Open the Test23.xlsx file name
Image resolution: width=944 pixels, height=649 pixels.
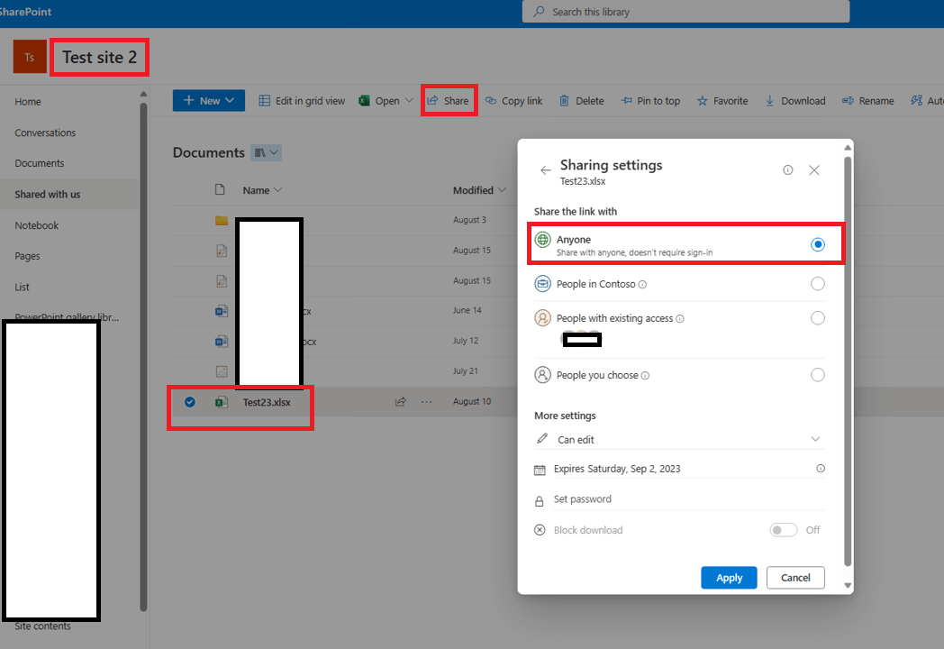click(x=267, y=402)
